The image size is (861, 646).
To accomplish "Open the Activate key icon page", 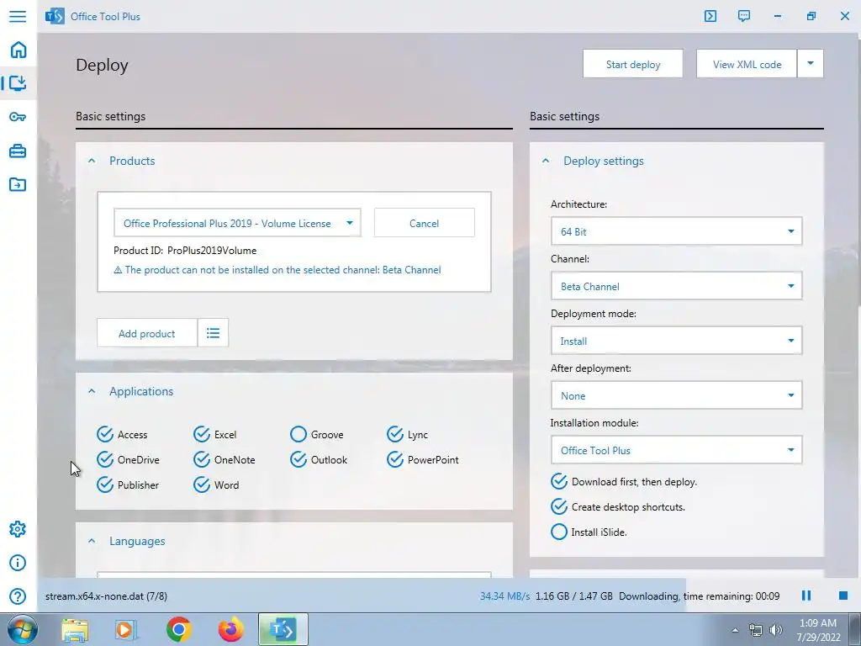I will coord(18,117).
